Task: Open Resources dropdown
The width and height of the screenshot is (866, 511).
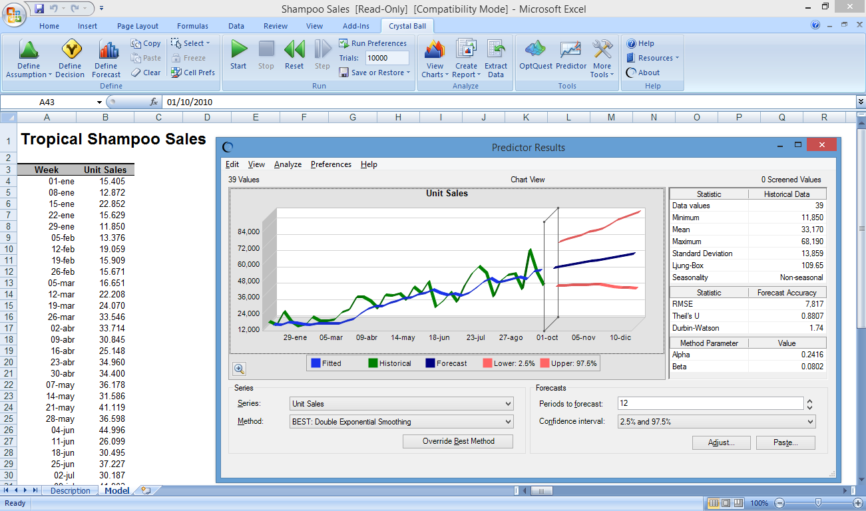Action: [653, 58]
